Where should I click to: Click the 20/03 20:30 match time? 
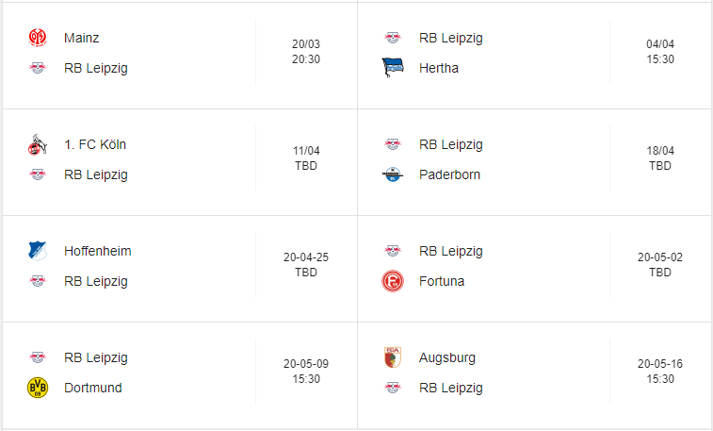point(306,52)
